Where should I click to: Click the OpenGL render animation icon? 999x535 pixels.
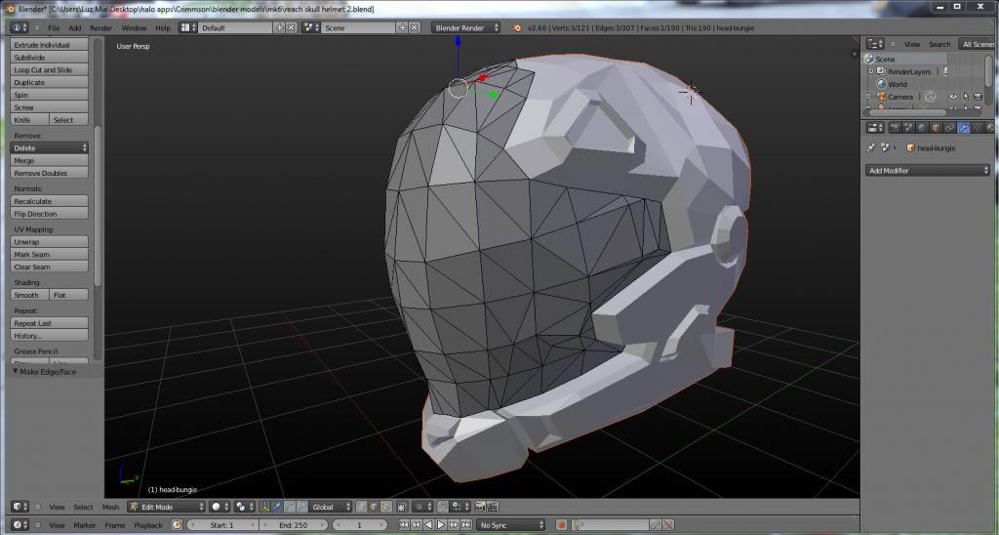493,507
